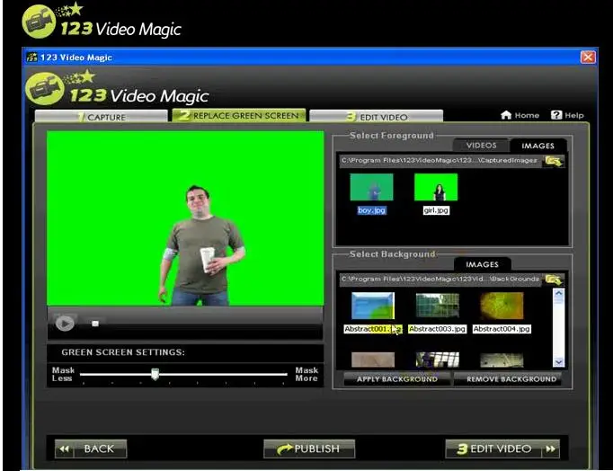Proceed with the 3 Edit Video button

(x=502, y=449)
